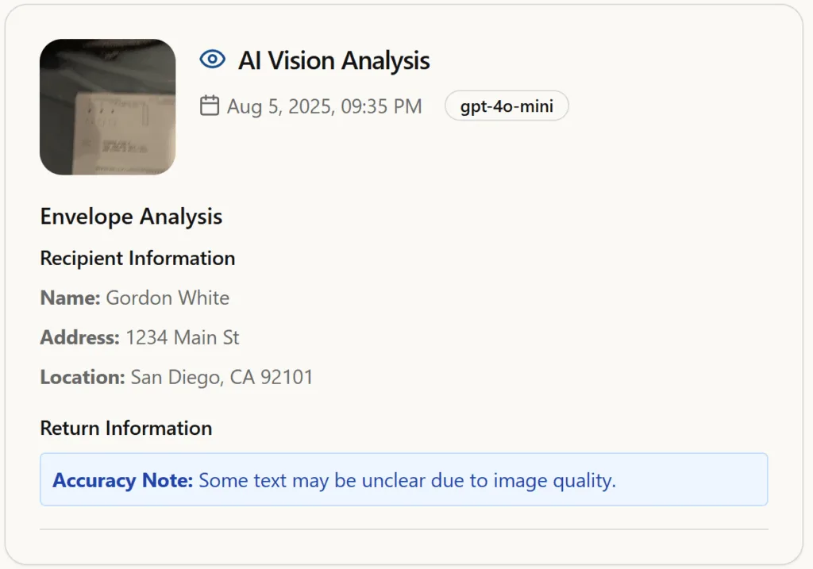Image resolution: width=813 pixels, height=569 pixels.
Task: Click the horizontal divider below the note
Action: click(x=404, y=529)
